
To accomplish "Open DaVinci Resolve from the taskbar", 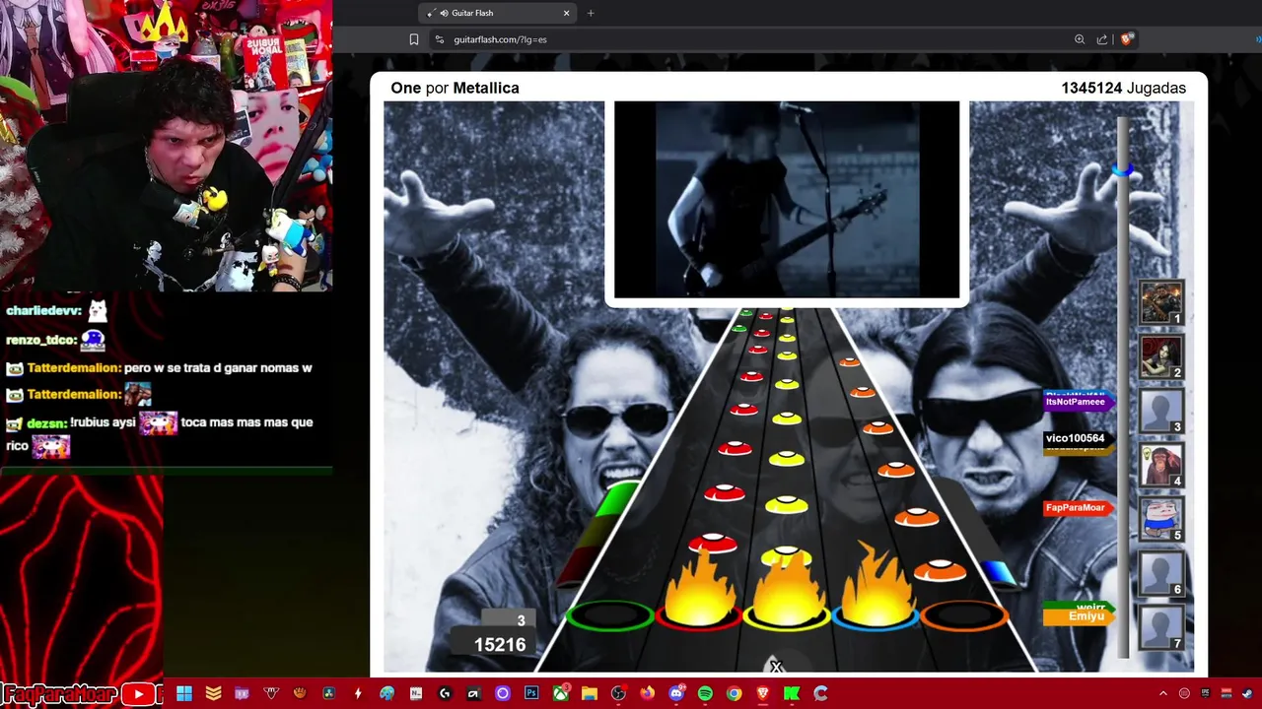I will coord(329,693).
